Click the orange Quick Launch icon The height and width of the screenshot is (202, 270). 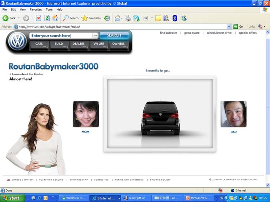pyautogui.click(x=46, y=198)
